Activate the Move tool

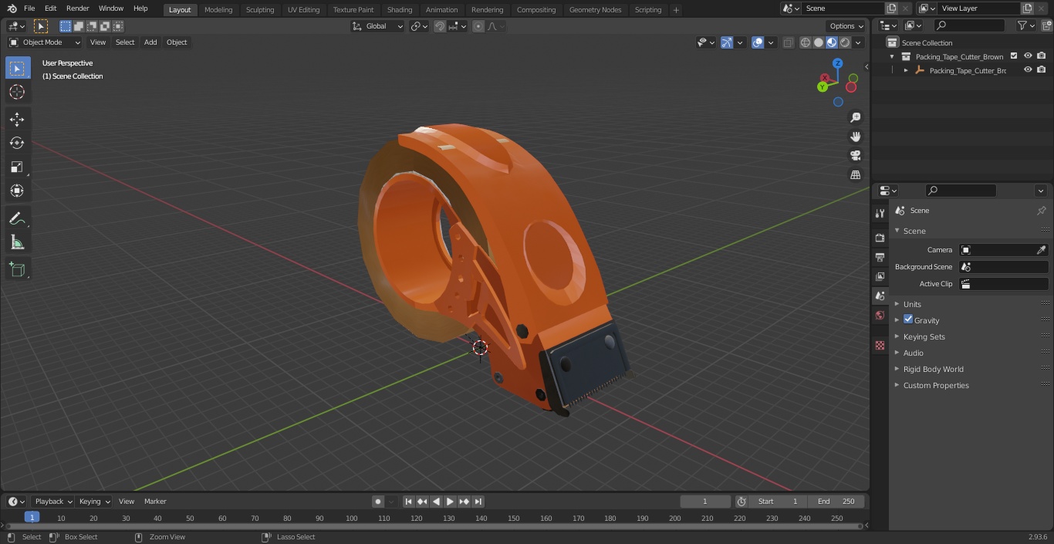(x=17, y=119)
